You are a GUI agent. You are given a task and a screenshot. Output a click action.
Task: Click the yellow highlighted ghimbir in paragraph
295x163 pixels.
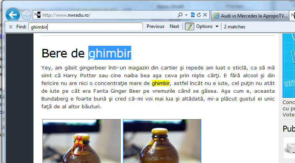point(161,83)
